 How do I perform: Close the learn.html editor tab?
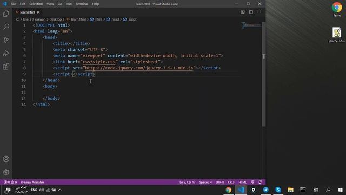(38, 12)
